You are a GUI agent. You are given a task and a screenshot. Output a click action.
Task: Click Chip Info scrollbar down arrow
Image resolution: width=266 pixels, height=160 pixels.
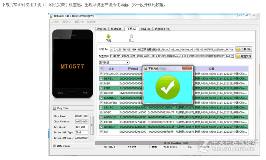point(92,140)
